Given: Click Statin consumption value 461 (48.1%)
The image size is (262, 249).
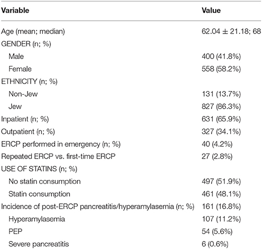Looking at the screenshot, I should click(x=221, y=194).
